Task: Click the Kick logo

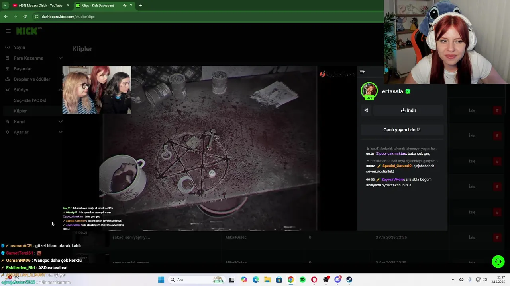Action: pyautogui.click(x=29, y=31)
